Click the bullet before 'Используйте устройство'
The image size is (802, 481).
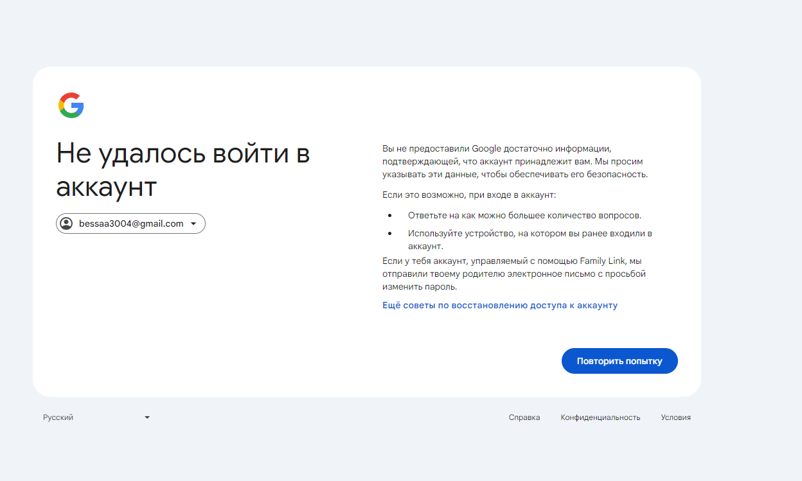click(389, 234)
